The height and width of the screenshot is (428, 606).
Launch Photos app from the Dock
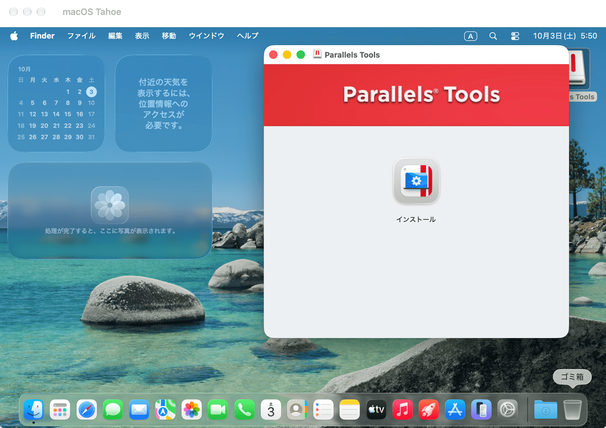click(191, 410)
